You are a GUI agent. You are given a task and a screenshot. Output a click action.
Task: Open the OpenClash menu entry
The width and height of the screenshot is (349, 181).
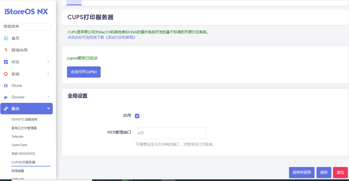click(x=19, y=145)
